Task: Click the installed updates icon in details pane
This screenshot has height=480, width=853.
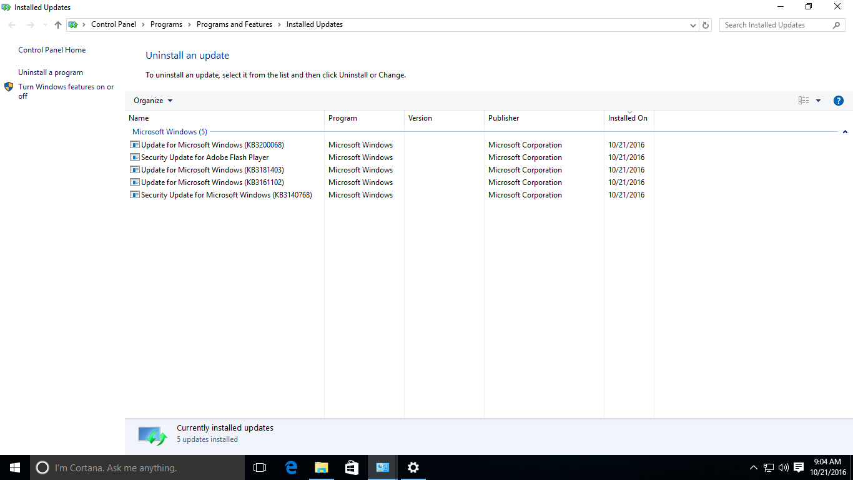Action: [x=152, y=435]
